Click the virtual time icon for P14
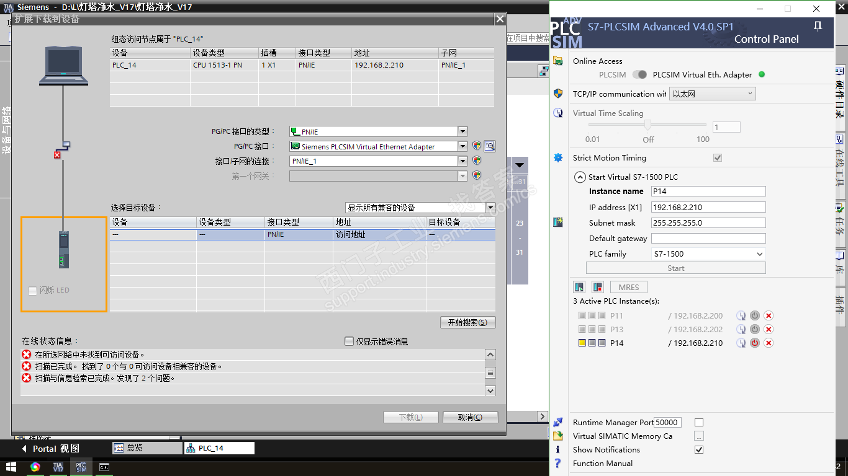Viewport: 848px width, 476px height. 741,343
